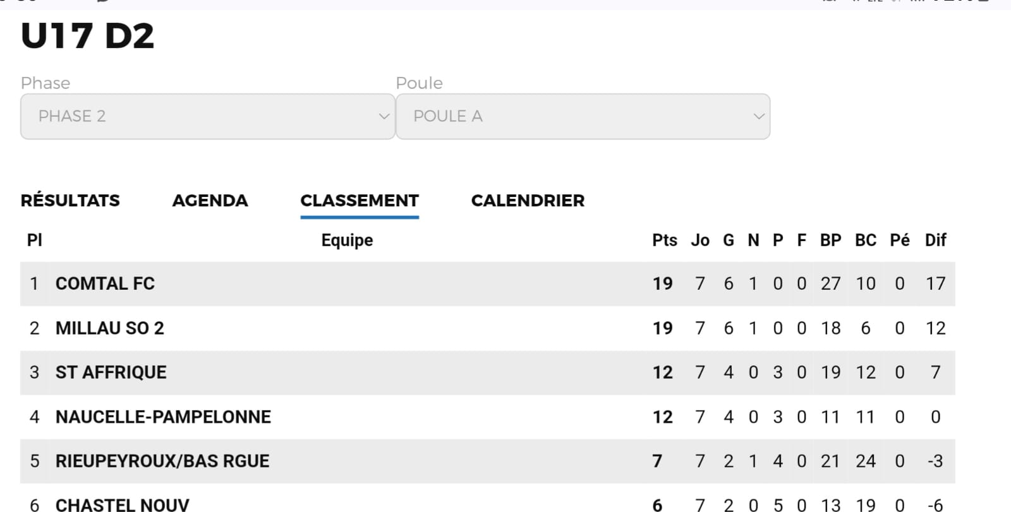Open the AGENDA tab

point(210,201)
